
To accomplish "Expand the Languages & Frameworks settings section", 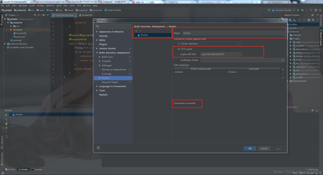I will pos(97,86).
